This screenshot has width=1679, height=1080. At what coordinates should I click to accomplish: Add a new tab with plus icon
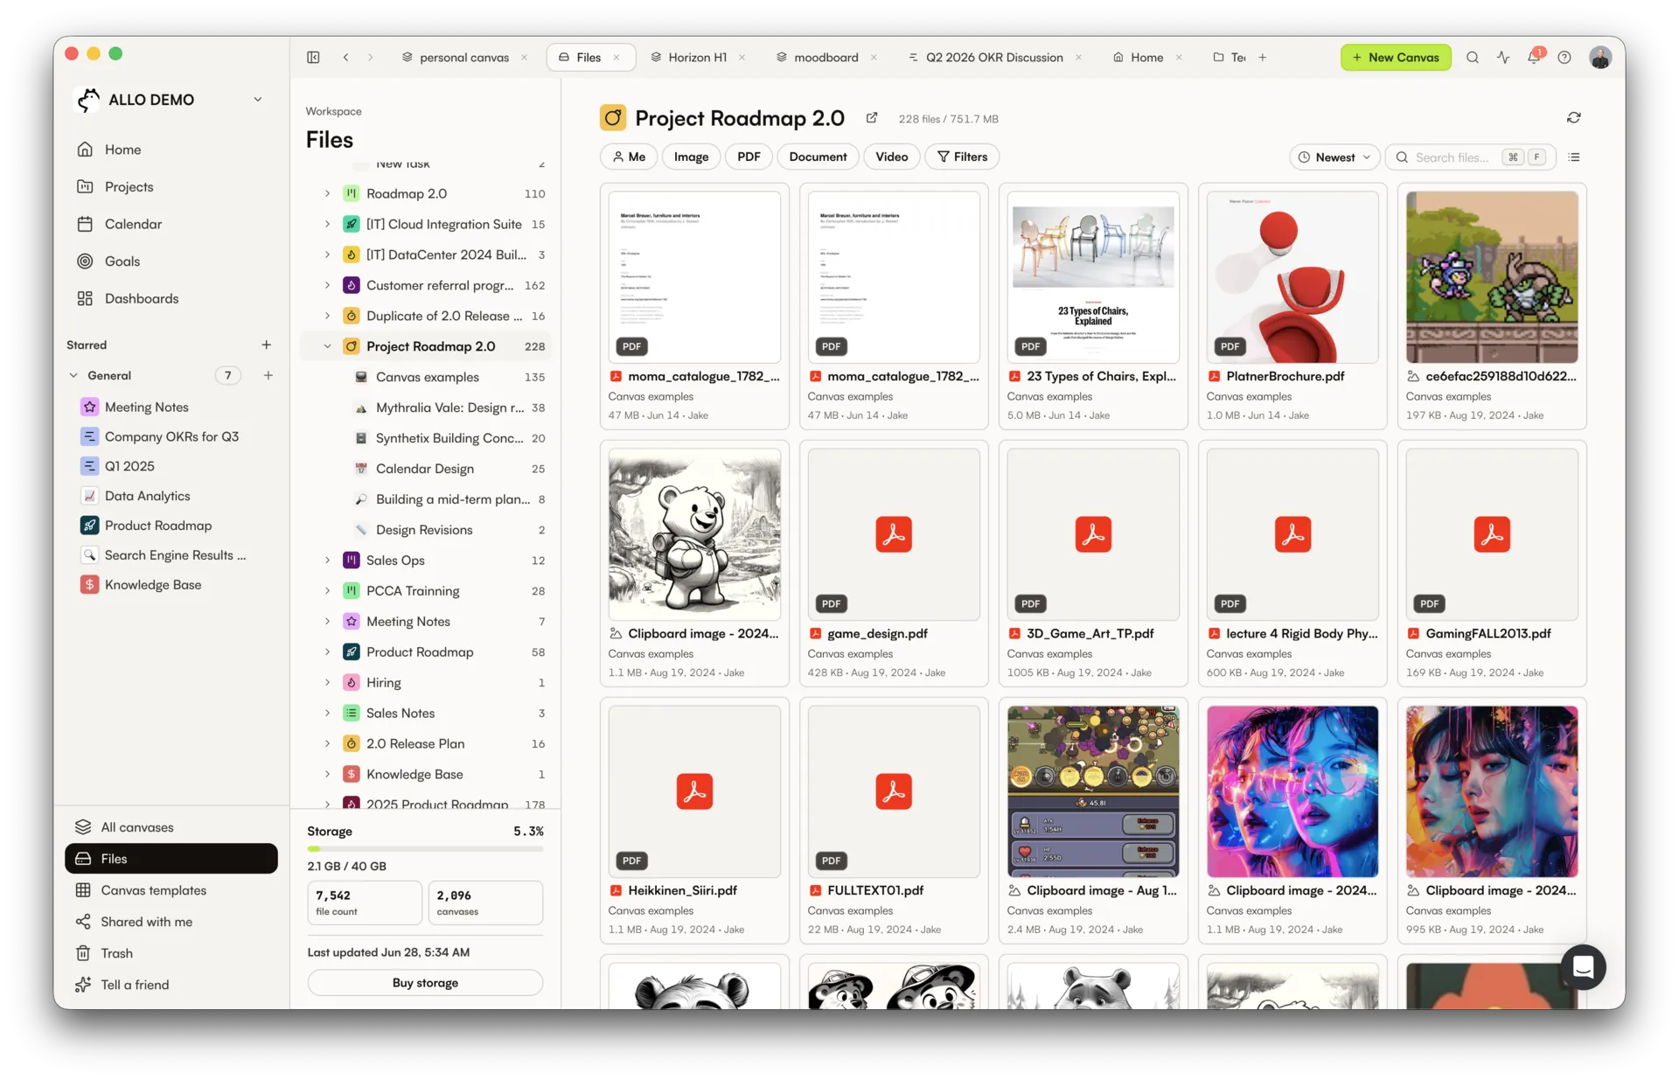[x=1263, y=58]
